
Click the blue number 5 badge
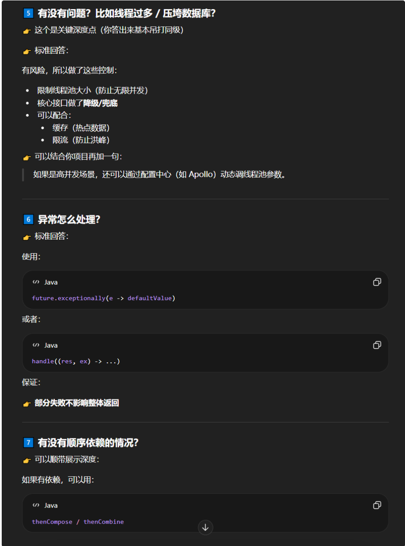pyautogui.click(x=28, y=13)
